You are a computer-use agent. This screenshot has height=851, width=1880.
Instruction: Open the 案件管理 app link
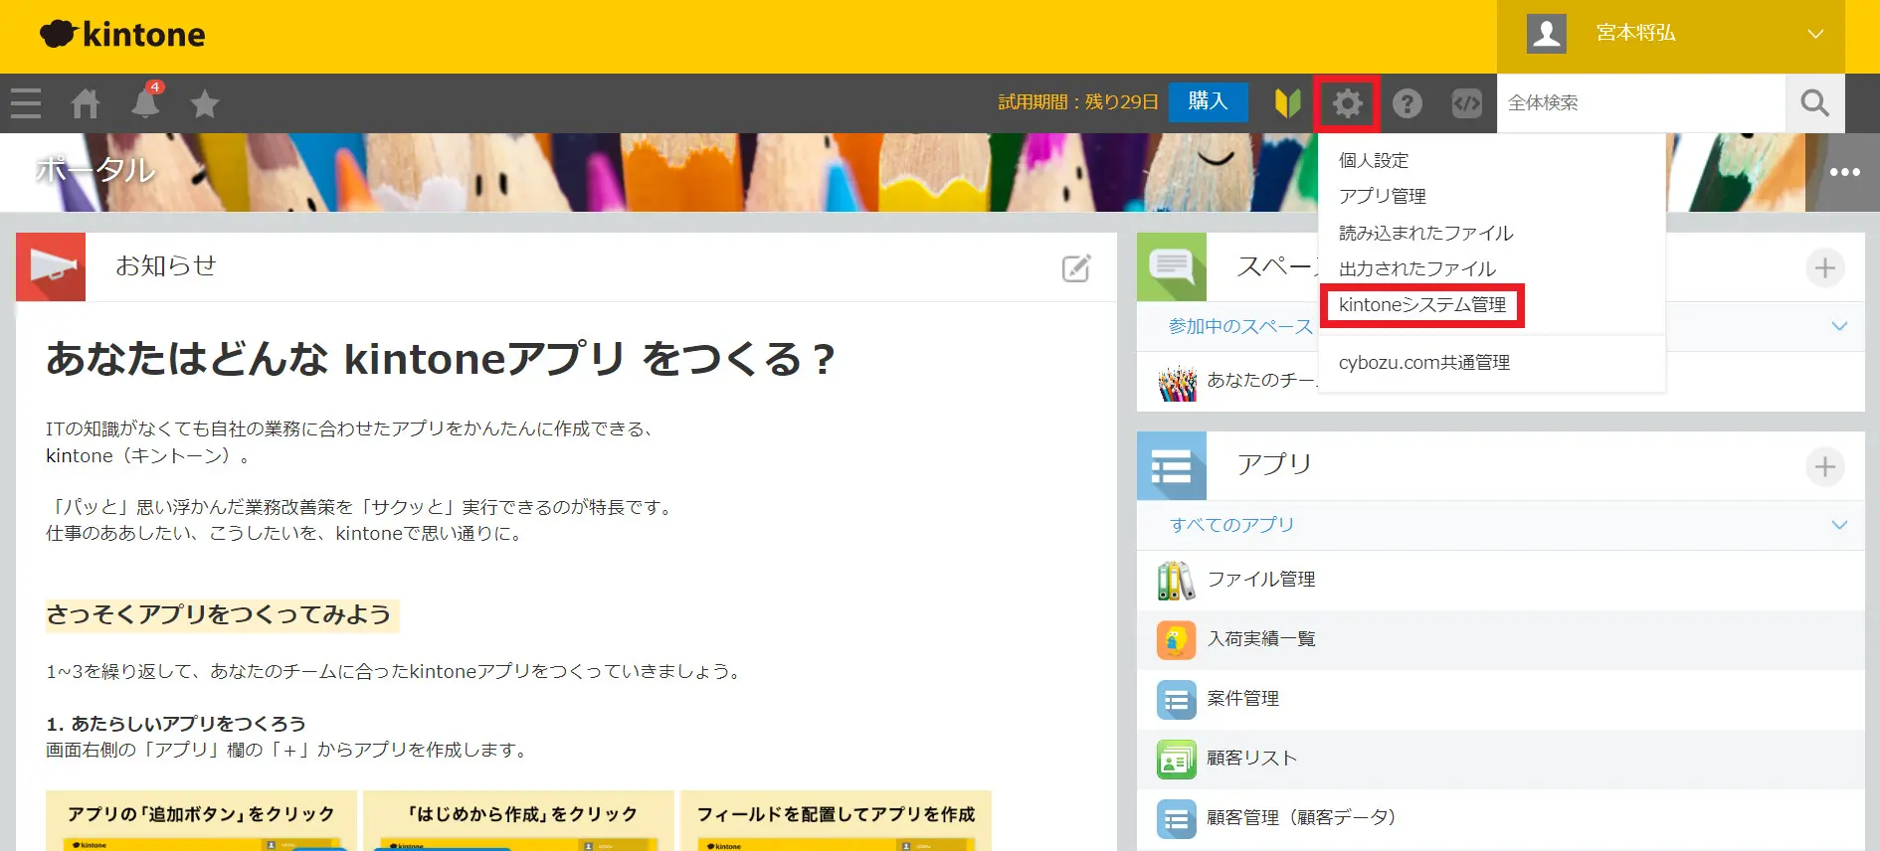[x=1242, y=699]
